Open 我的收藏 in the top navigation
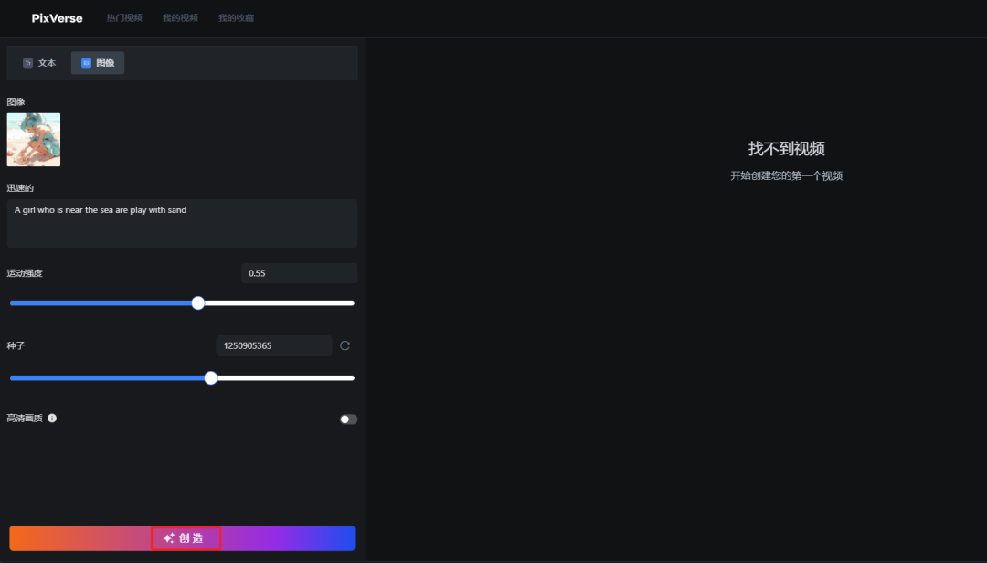The width and height of the screenshot is (987, 563). [x=235, y=17]
